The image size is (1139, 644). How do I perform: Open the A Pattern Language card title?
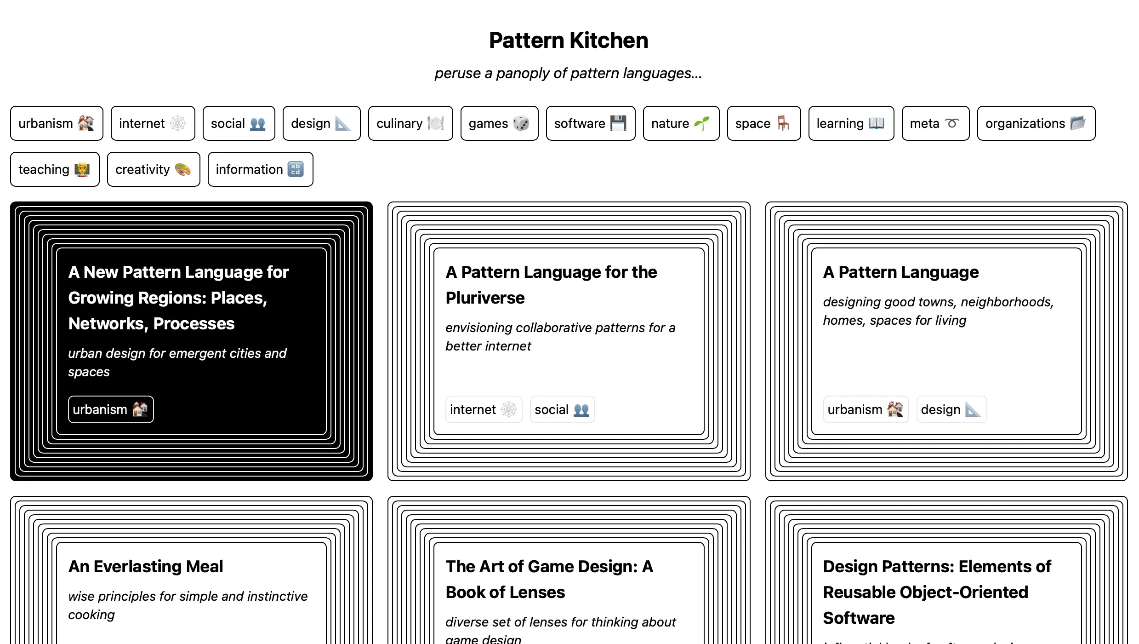pyautogui.click(x=900, y=272)
